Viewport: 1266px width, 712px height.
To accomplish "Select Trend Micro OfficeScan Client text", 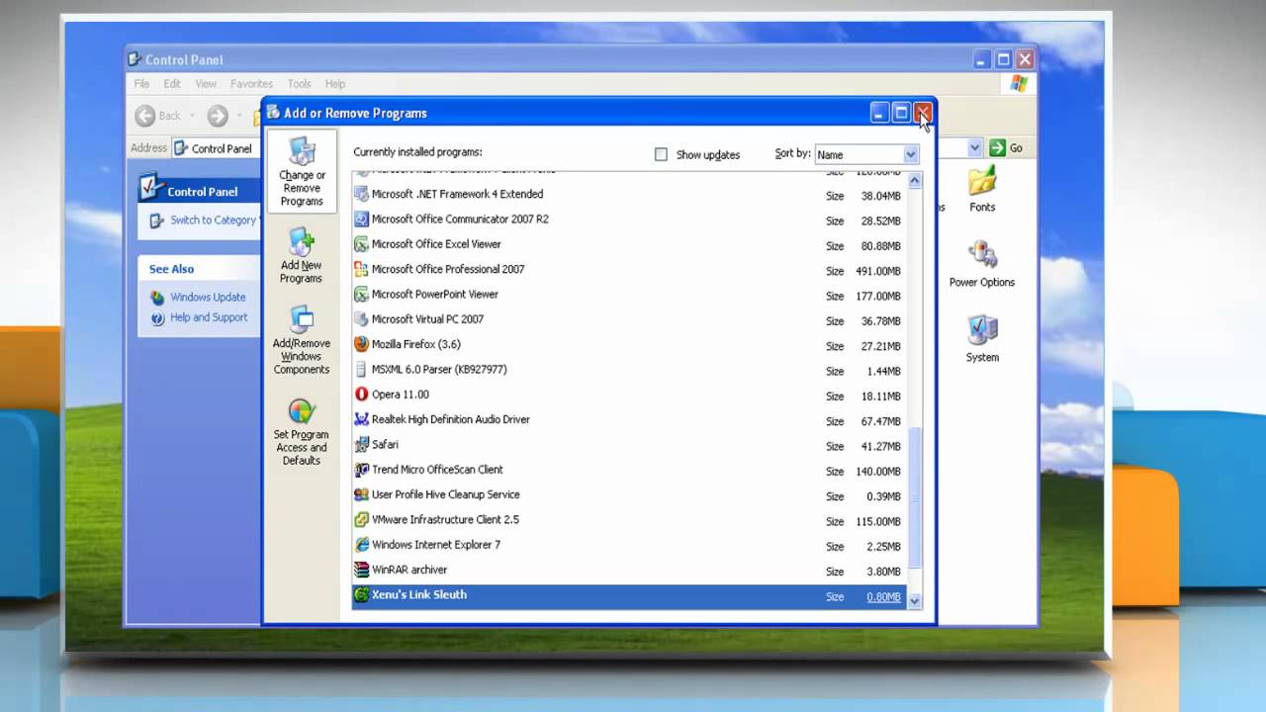I will click(437, 470).
